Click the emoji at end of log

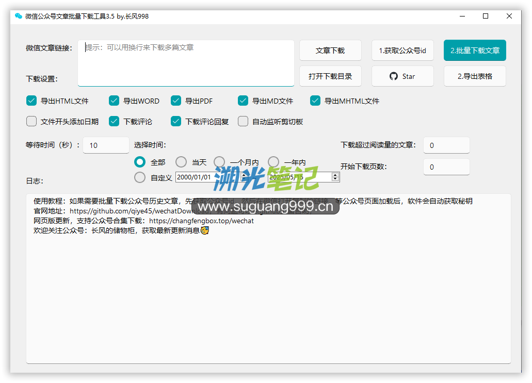coord(204,230)
